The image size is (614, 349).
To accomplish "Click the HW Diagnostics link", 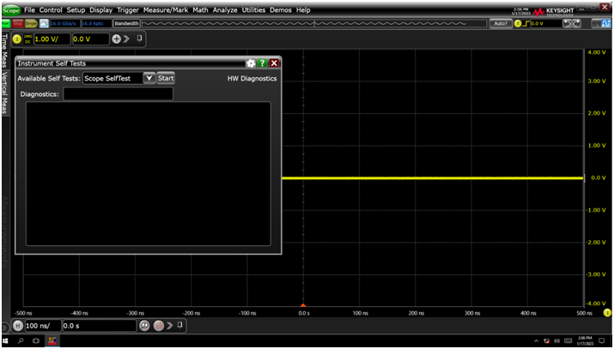I will coord(252,79).
